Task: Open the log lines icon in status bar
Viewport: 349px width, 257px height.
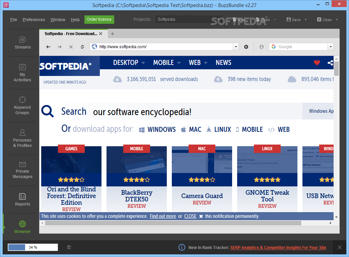Action: click(69, 247)
